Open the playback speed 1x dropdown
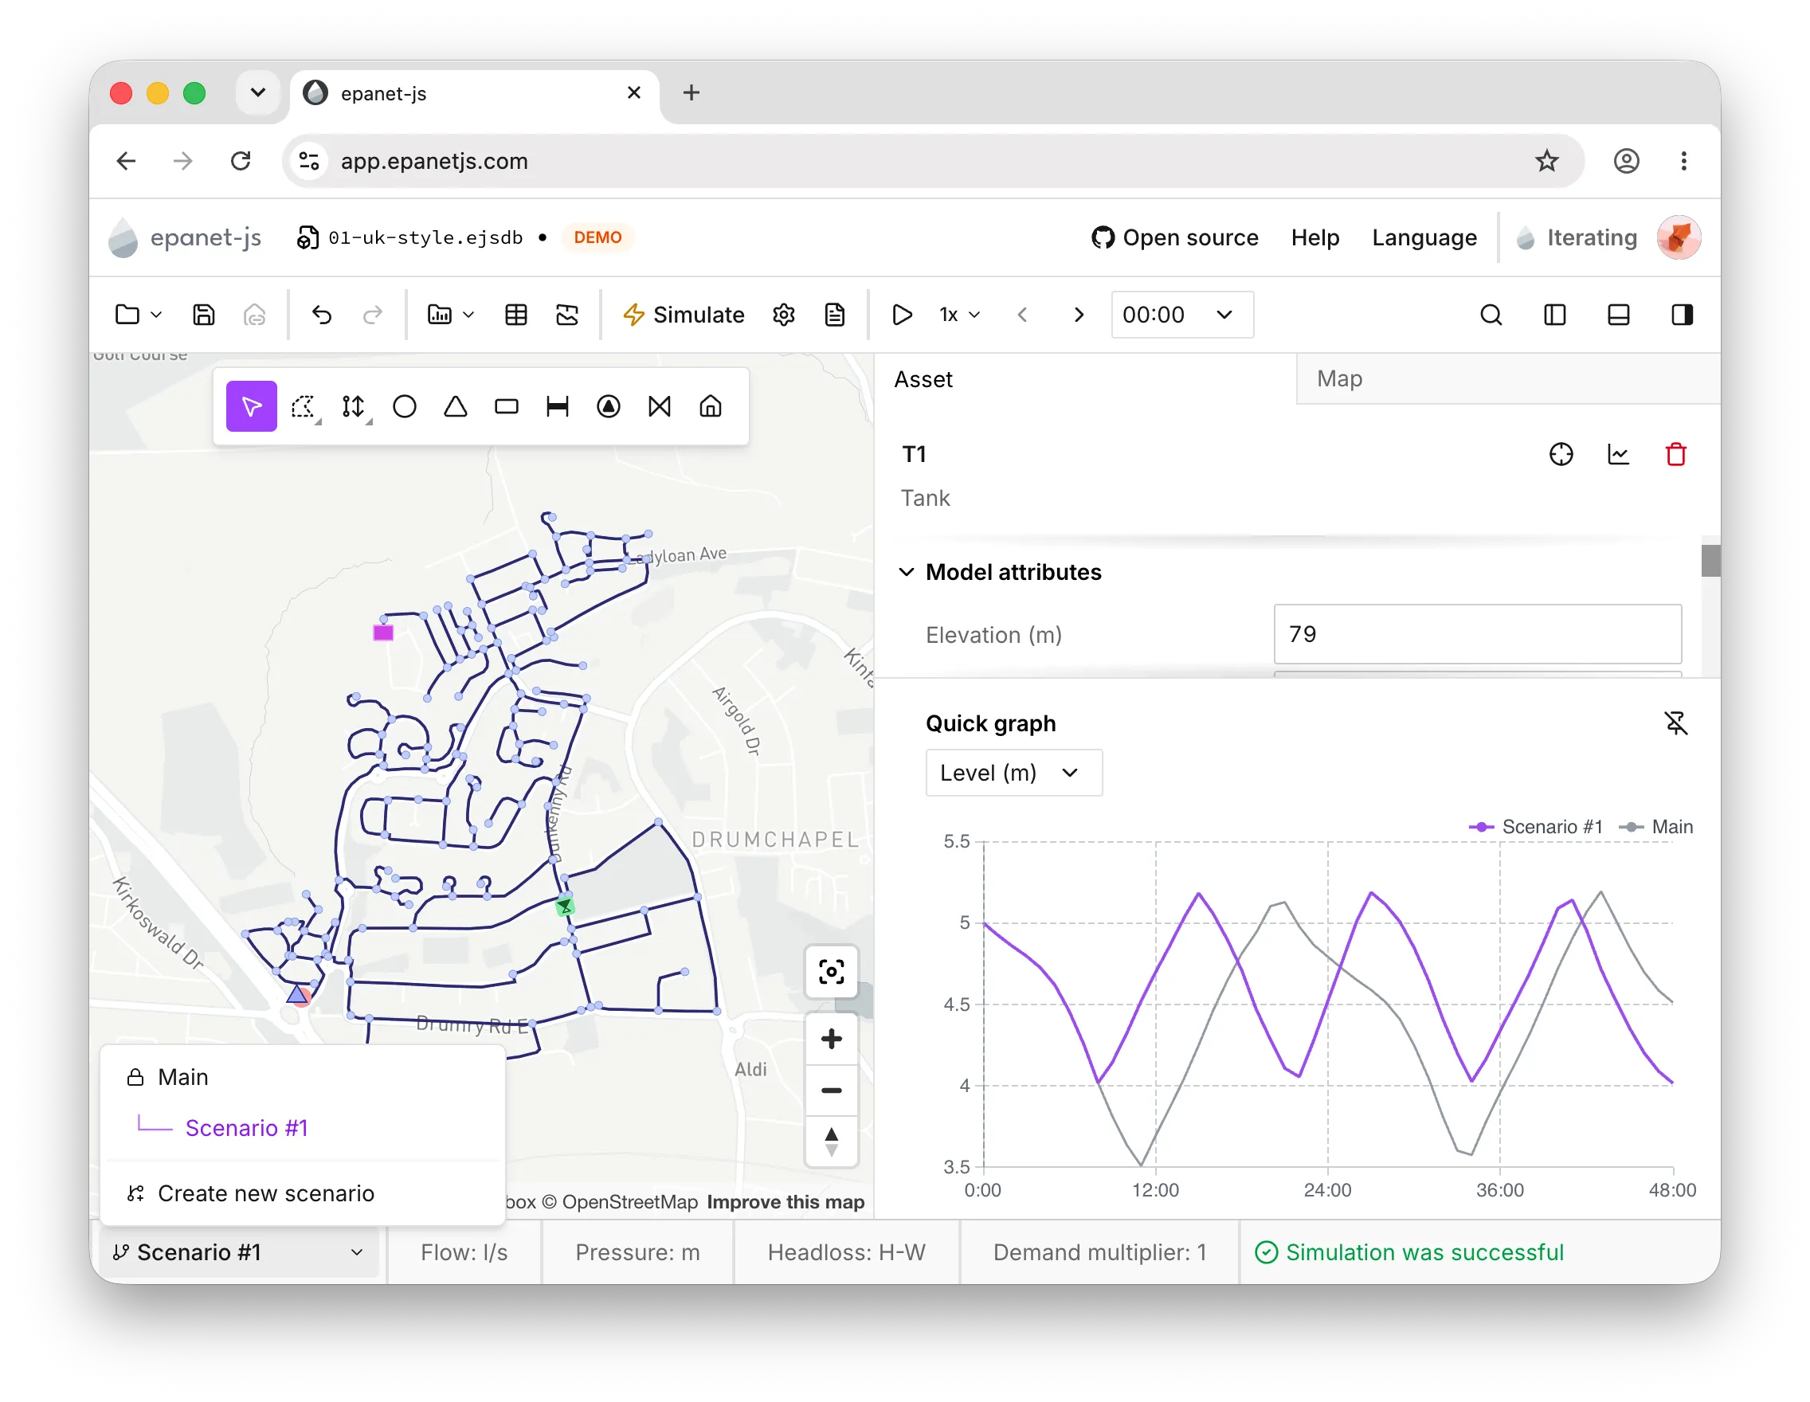The width and height of the screenshot is (1810, 1402). coord(960,315)
